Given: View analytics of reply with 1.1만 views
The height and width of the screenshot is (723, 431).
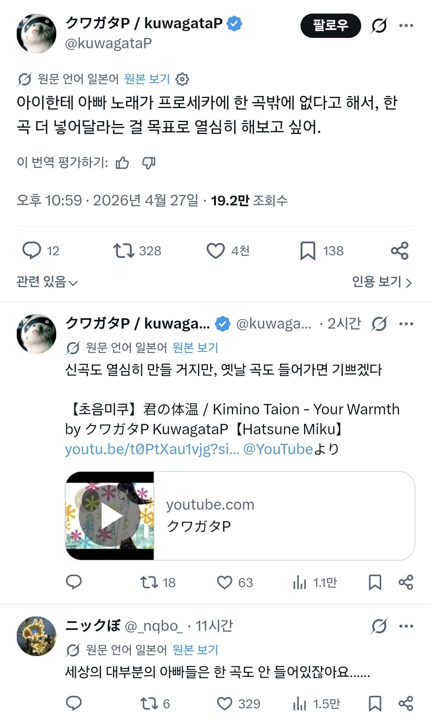Looking at the screenshot, I should 300,583.
